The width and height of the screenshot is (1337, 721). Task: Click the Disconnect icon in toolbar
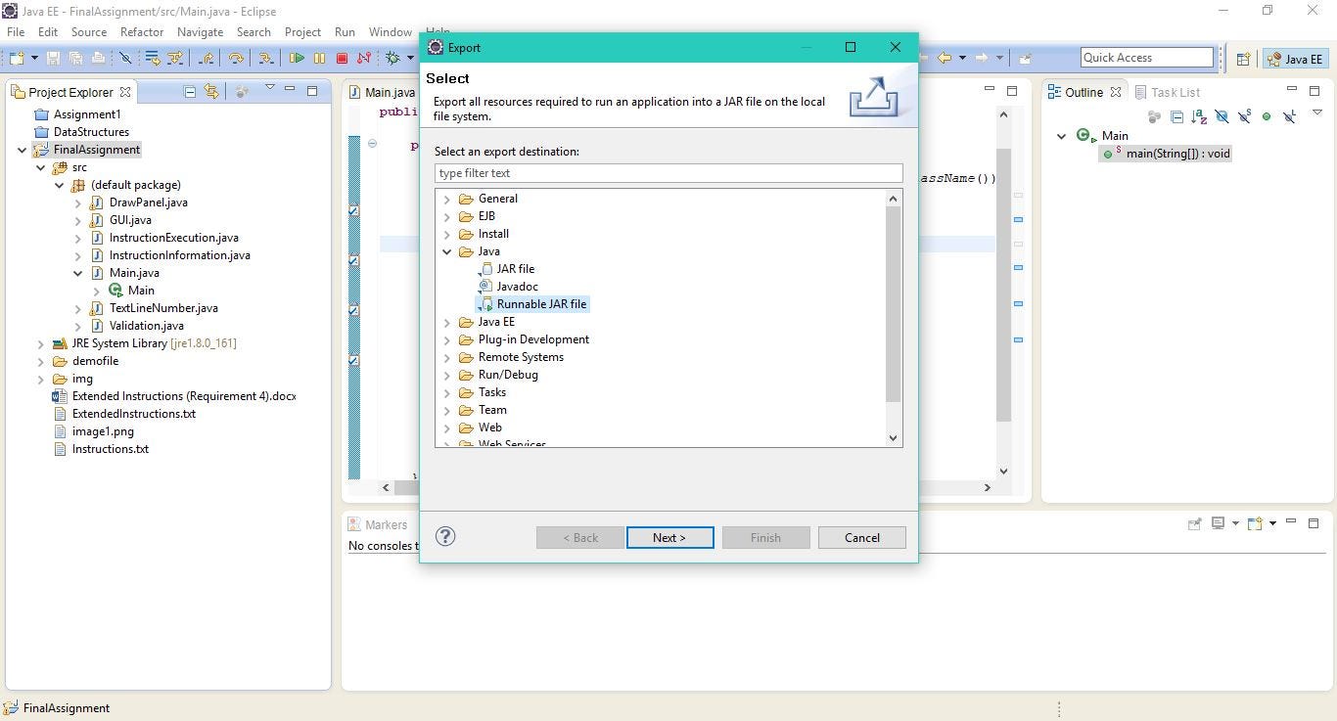click(364, 58)
